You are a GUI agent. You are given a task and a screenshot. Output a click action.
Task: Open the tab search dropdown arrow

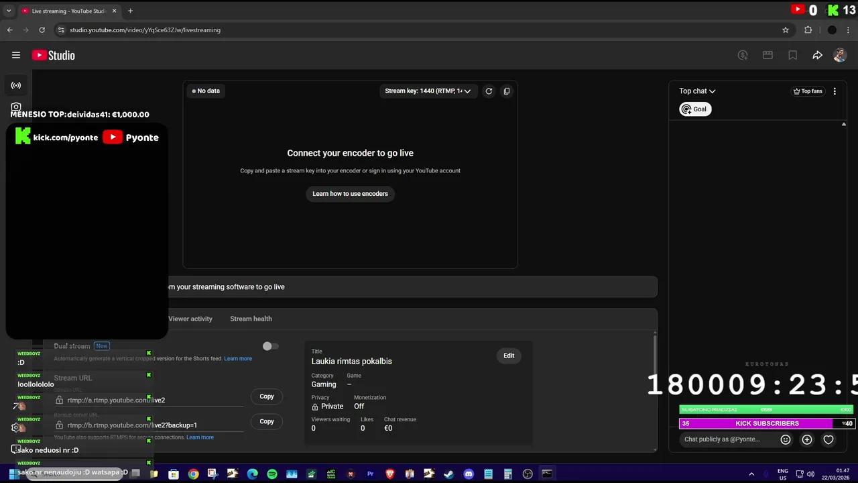point(9,11)
